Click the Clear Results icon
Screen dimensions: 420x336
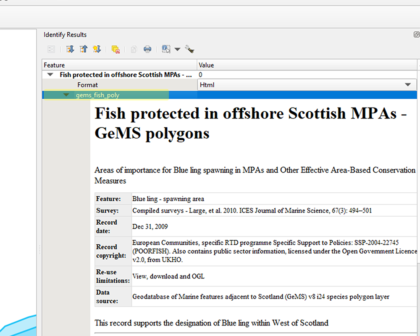coord(116,50)
